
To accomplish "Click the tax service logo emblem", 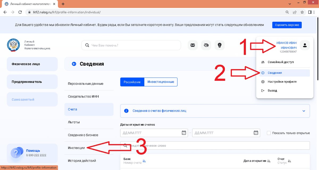I will [13, 45].
